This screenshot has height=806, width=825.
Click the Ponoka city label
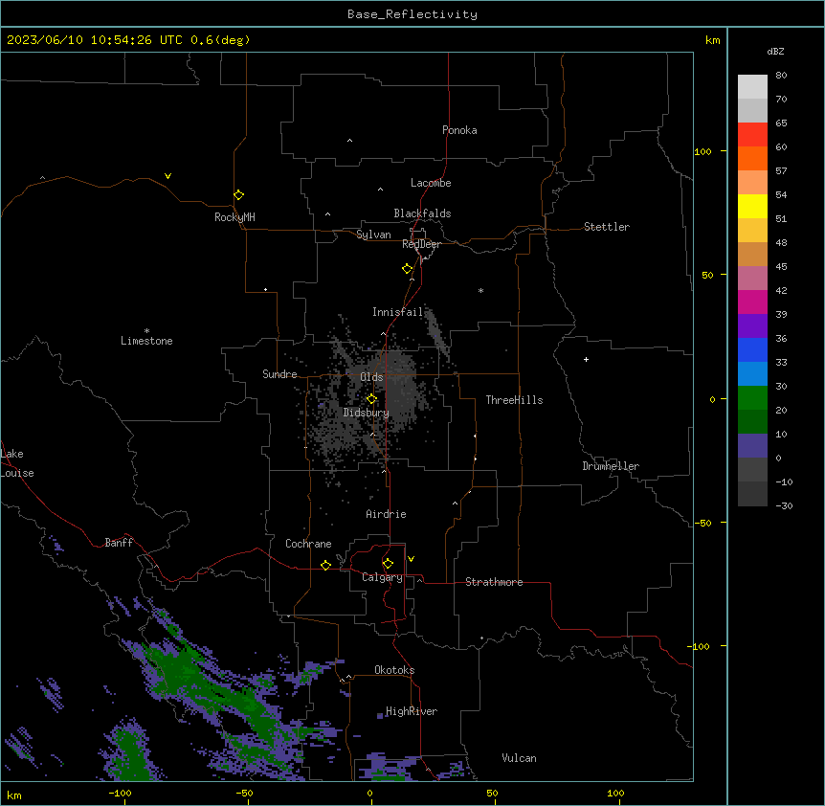click(459, 130)
